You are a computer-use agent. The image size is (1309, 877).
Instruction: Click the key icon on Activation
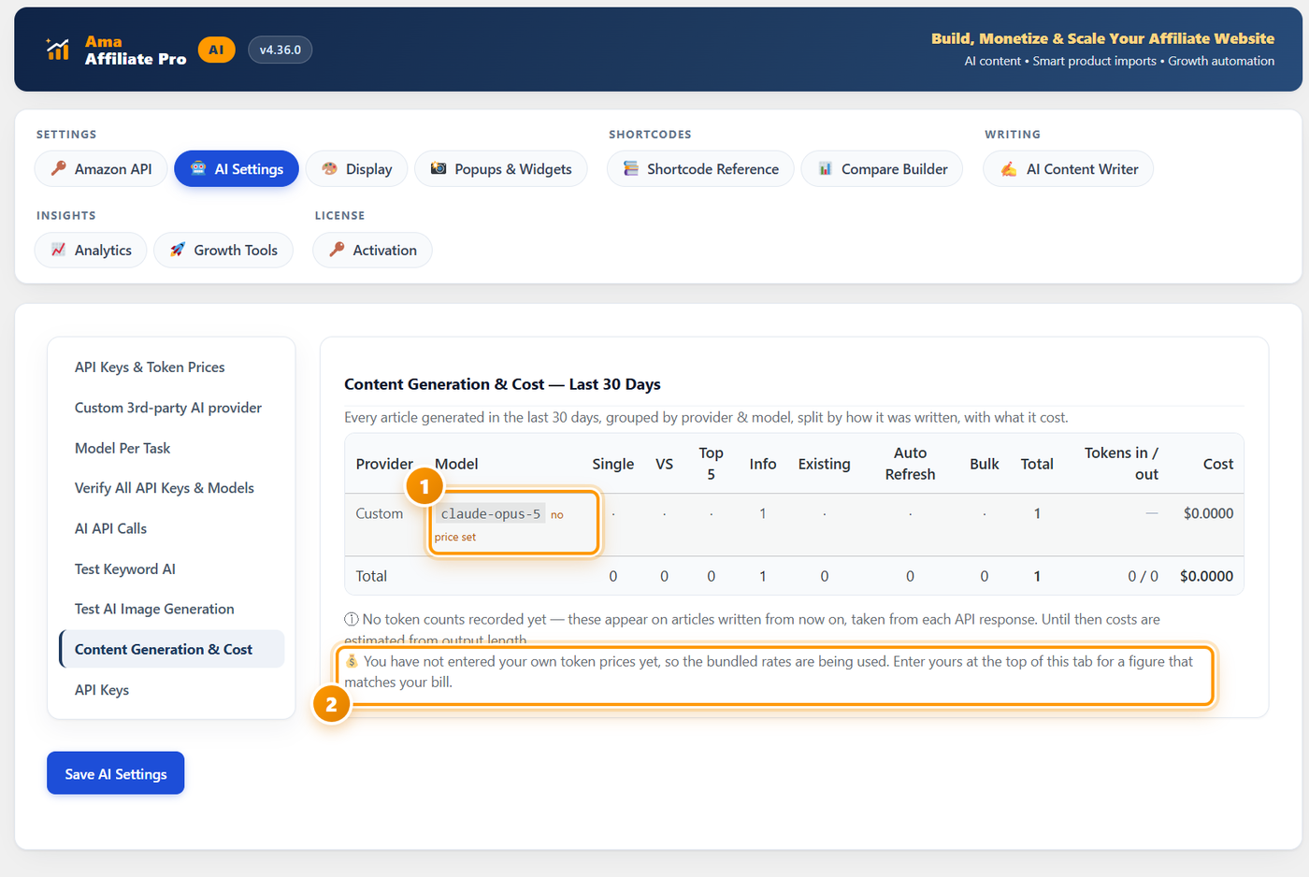tap(337, 250)
